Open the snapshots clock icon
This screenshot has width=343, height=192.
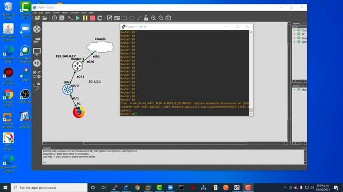[54, 18]
